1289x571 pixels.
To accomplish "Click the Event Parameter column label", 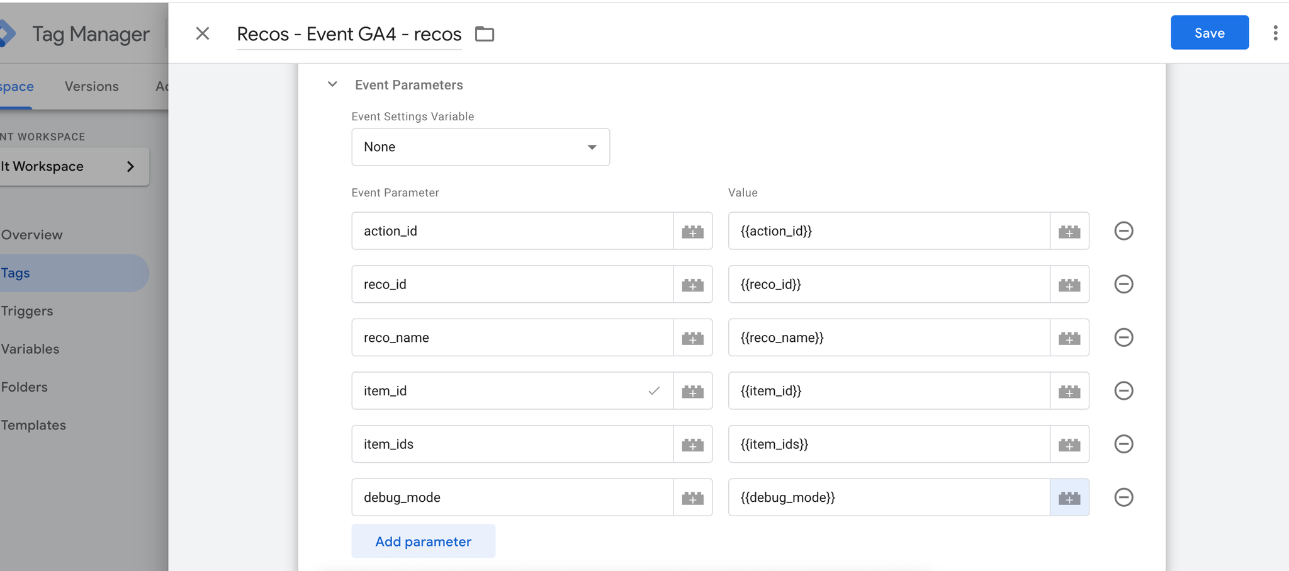I will pos(395,193).
